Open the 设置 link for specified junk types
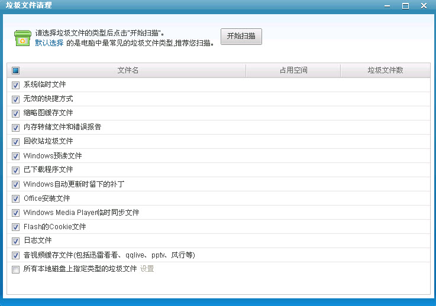The height and width of the screenshot is (306, 436). [x=147, y=269]
